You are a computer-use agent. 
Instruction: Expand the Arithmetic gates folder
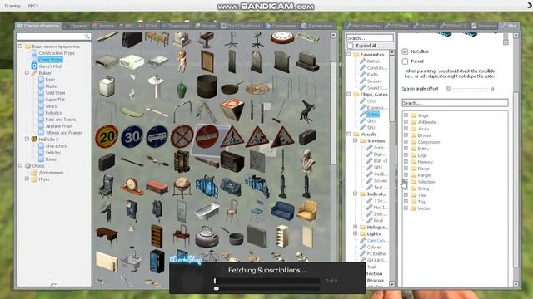(x=406, y=122)
